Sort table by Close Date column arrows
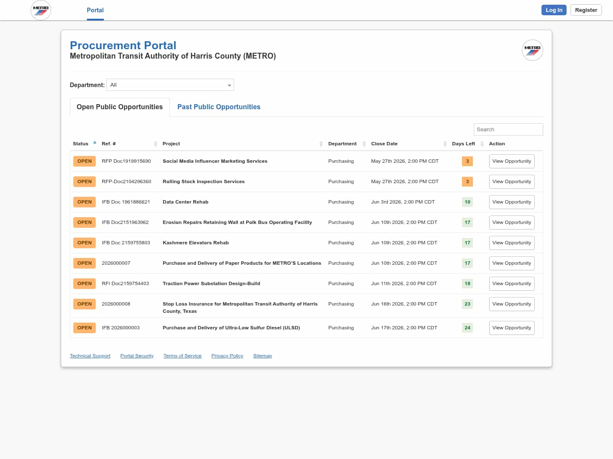The width and height of the screenshot is (613, 459). 445,144
